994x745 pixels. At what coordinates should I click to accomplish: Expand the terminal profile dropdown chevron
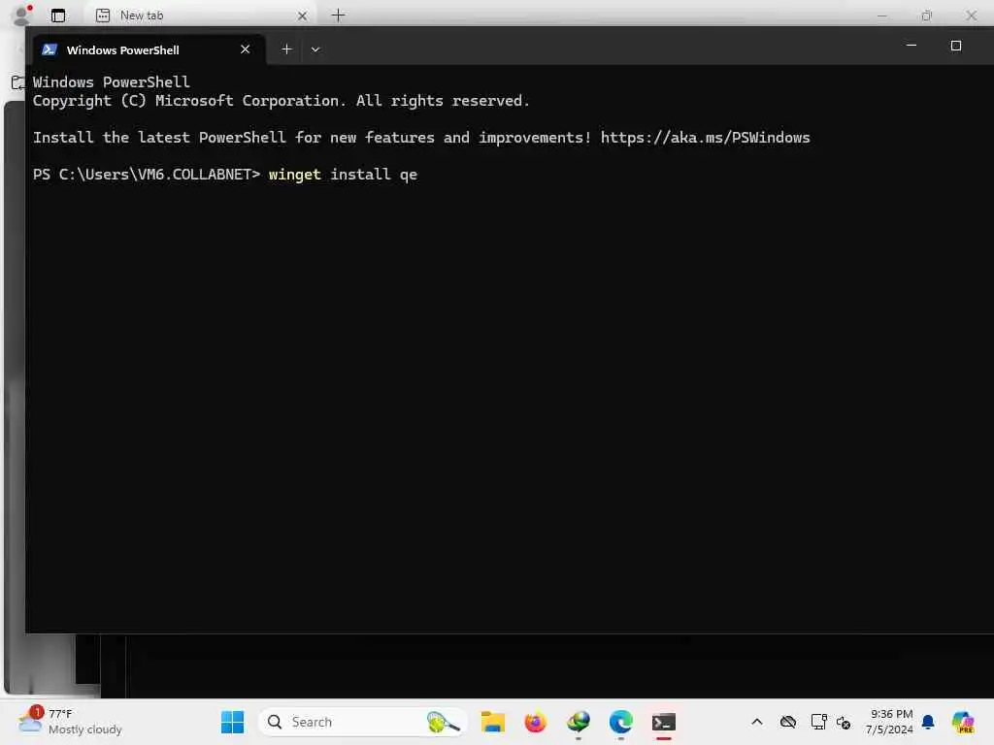[315, 49]
